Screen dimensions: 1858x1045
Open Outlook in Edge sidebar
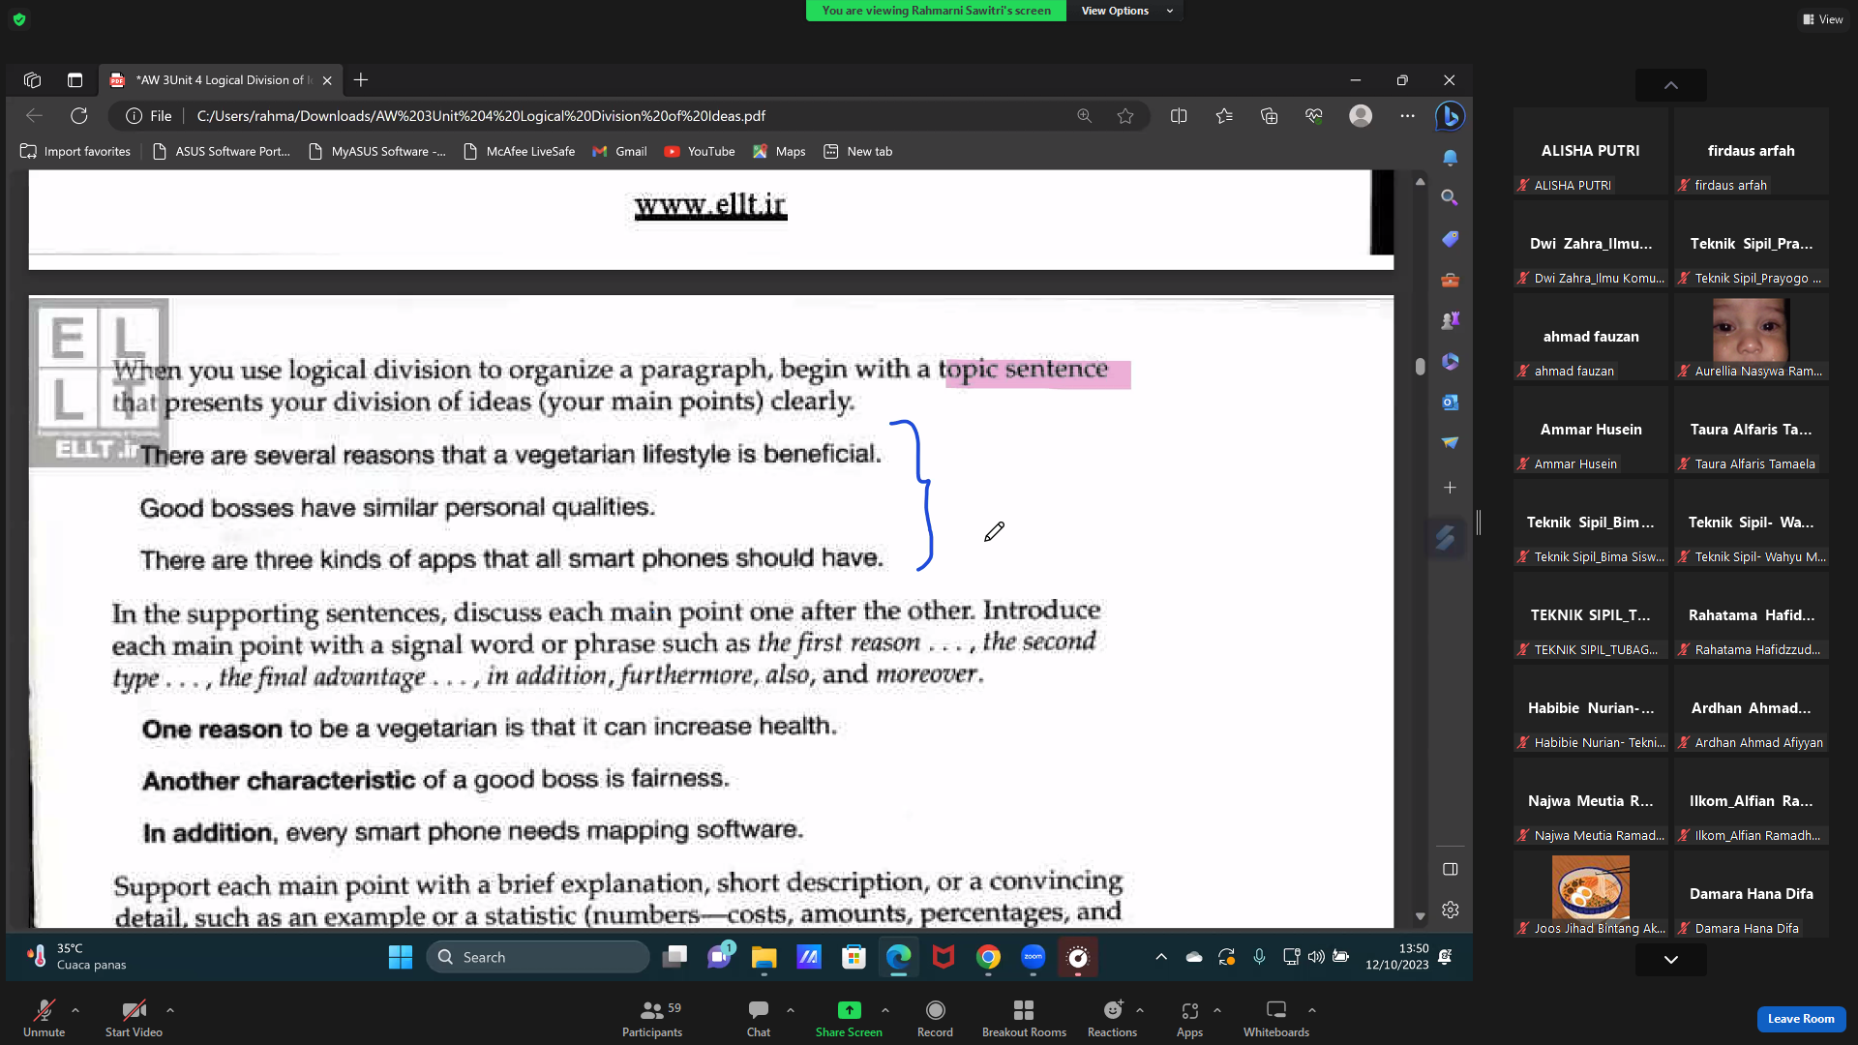pyautogui.click(x=1450, y=402)
